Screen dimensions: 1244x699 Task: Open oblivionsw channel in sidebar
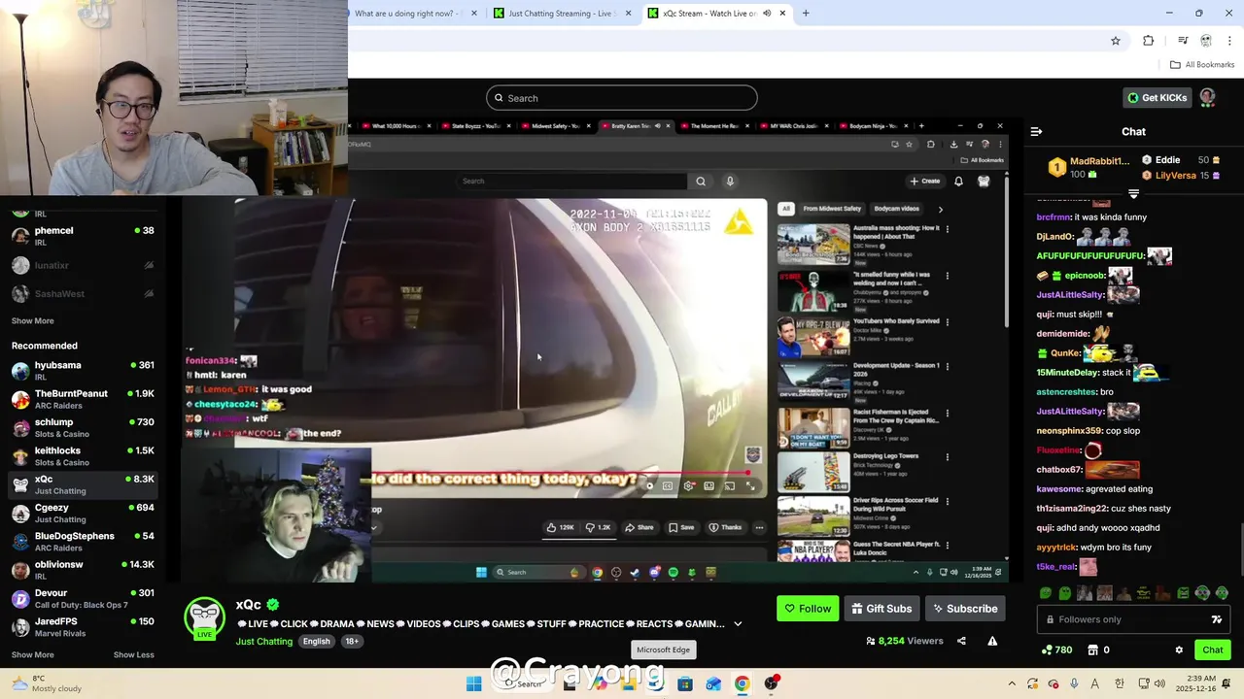point(84,570)
